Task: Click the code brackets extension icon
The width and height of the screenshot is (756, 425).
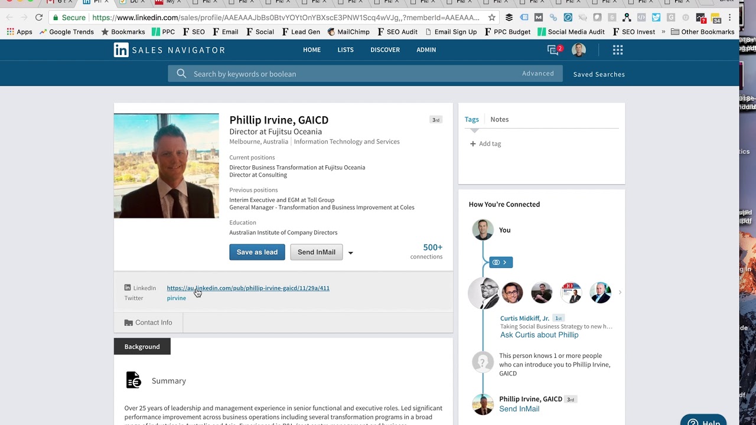Action: 641,18
